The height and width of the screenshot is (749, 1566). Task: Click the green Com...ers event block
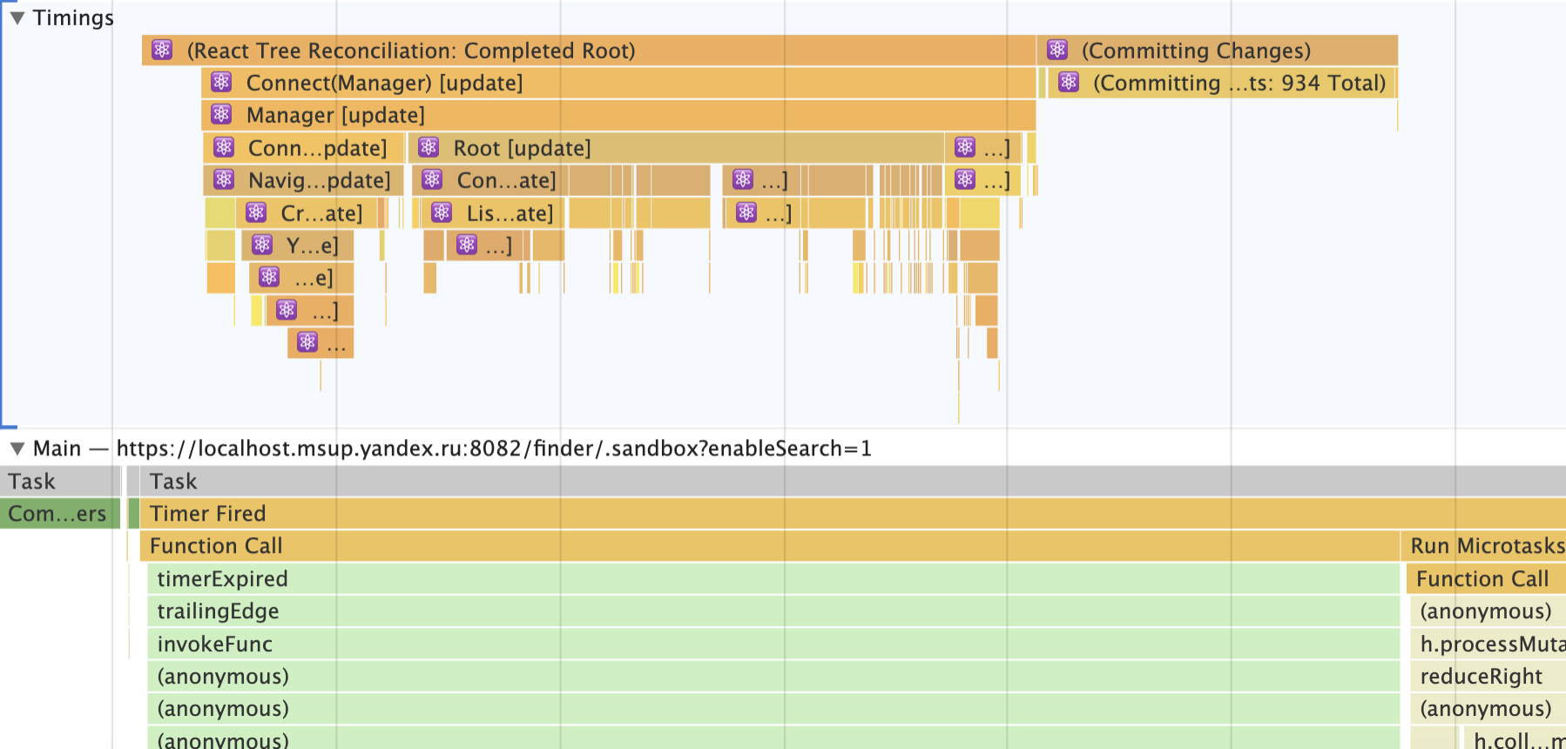(57, 514)
